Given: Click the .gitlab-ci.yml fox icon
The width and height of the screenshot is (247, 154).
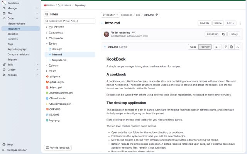Looking at the screenshot, I should (x=47, y=82).
